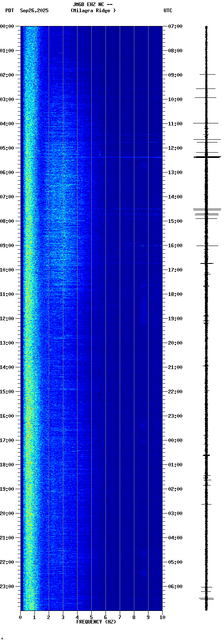
Task: Select the 3 Hz frequency tick label
Action: 63,617
